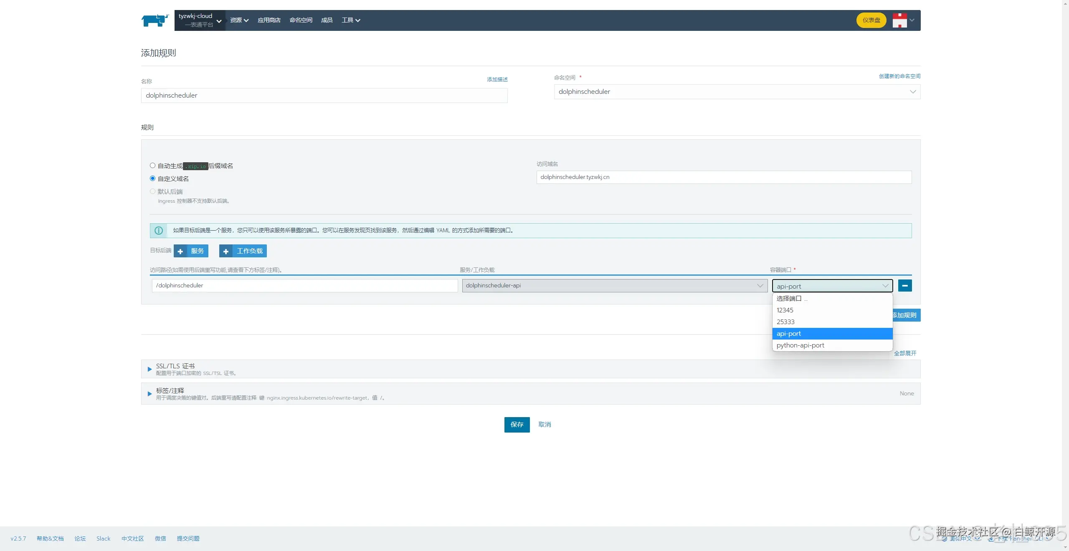This screenshot has height=551, width=1069.
Task: Go to 成员 in the navbar
Action: 327,20
